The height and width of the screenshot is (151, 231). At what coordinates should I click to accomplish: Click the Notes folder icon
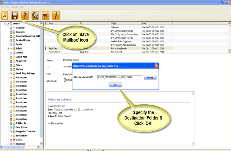tap(14, 65)
